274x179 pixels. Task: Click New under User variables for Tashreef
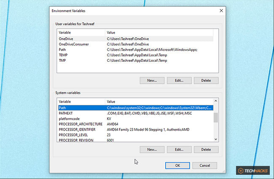(x=152, y=80)
